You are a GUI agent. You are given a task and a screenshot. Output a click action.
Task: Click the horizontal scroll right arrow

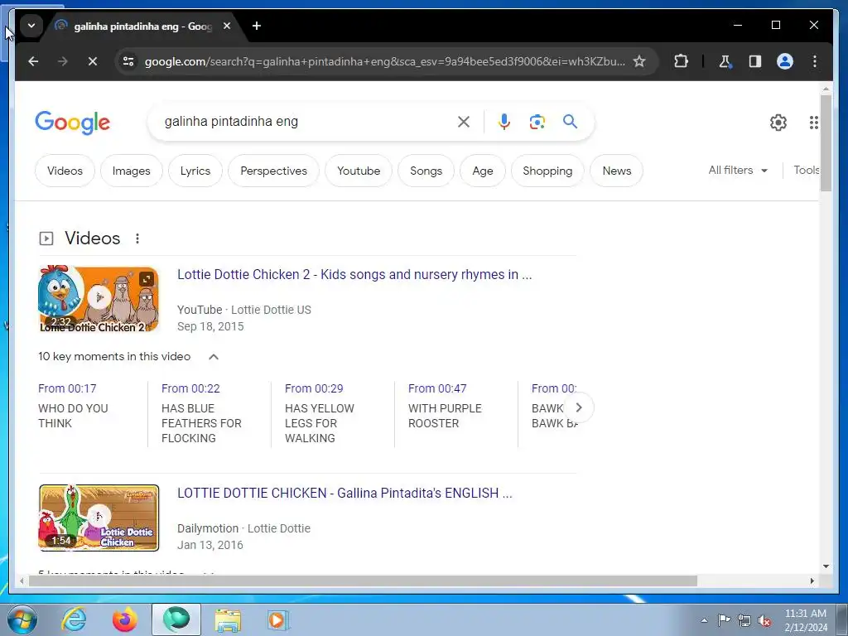click(x=812, y=581)
